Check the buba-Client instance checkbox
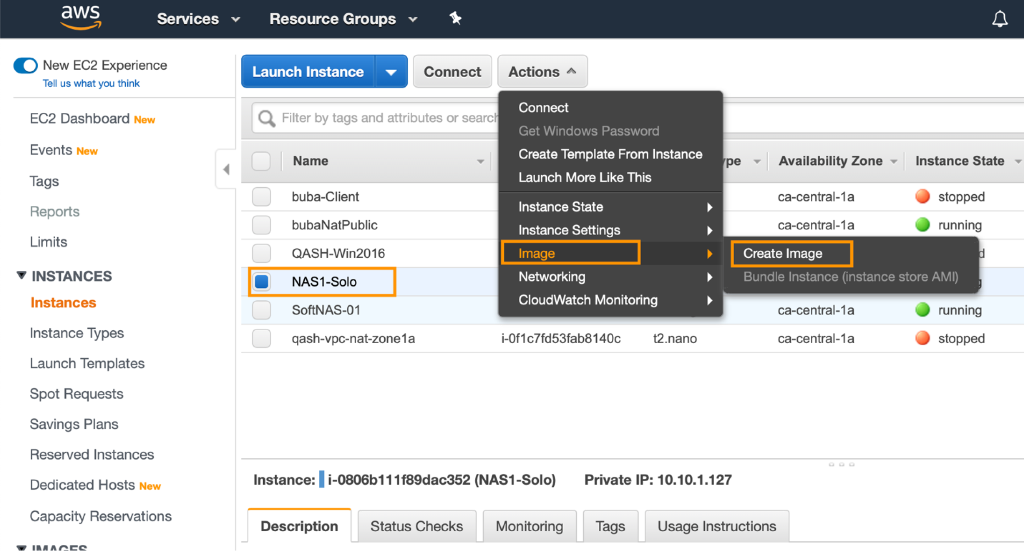Image resolution: width=1024 pixels, height=551 pixels. click(262, 197)
